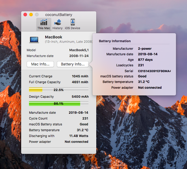Click the 5400 mAh design capacity value
187x169 pixels.
click(x=80, y=97)
